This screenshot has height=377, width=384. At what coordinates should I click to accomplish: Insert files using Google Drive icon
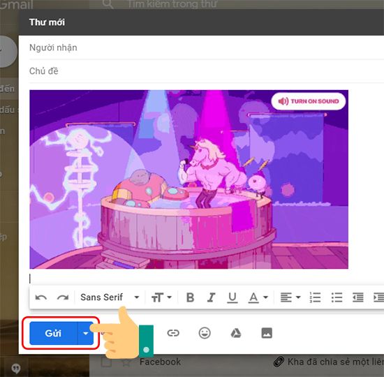click(x=236, y=333)
